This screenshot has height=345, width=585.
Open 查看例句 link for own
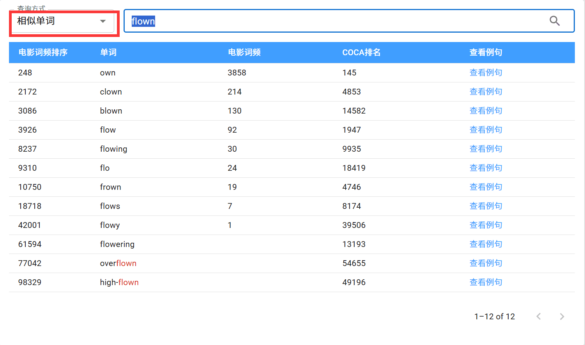click(485, 73)
